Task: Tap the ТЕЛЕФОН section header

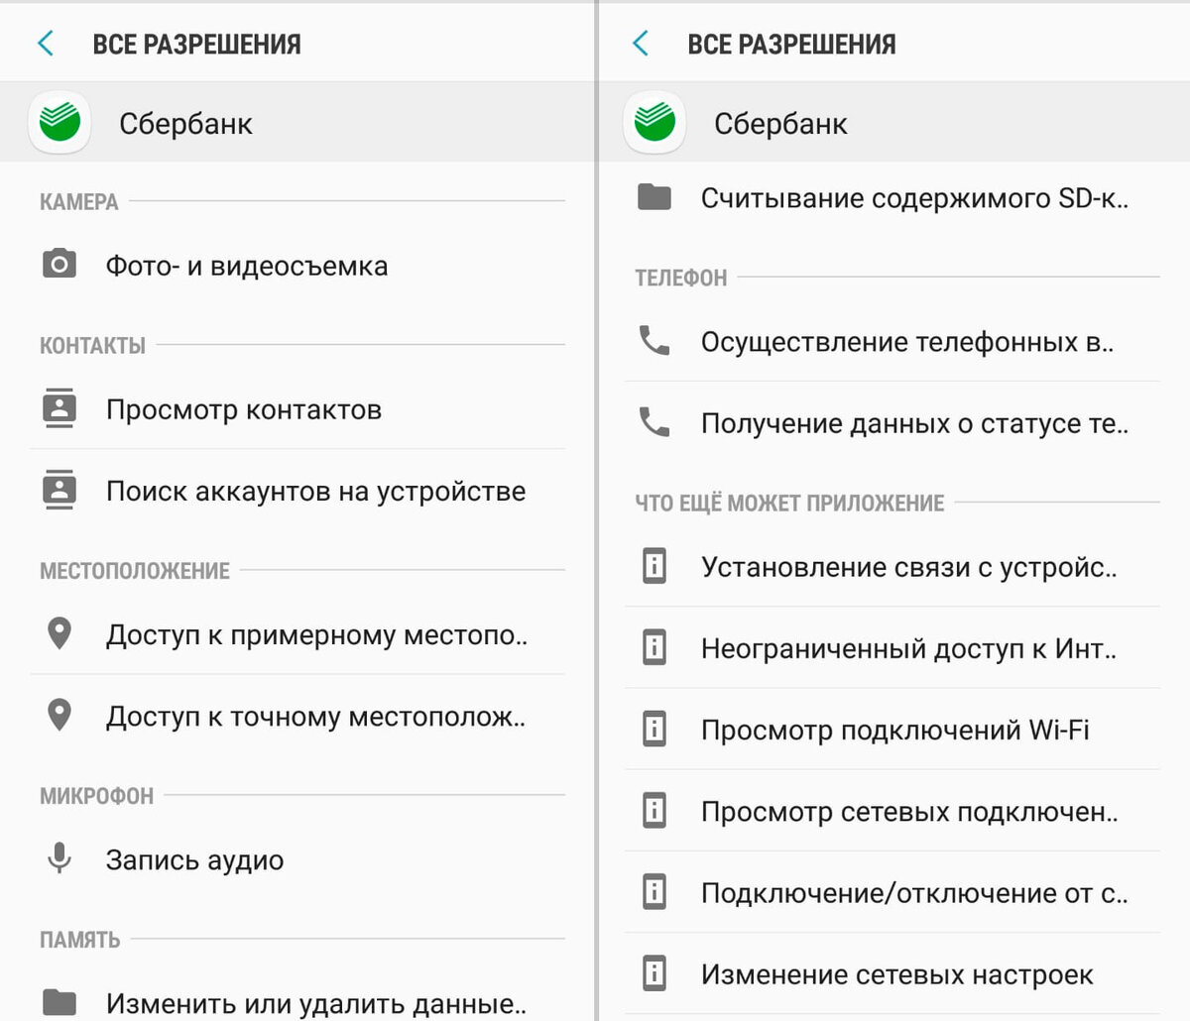Action: (x=681, y=279)
